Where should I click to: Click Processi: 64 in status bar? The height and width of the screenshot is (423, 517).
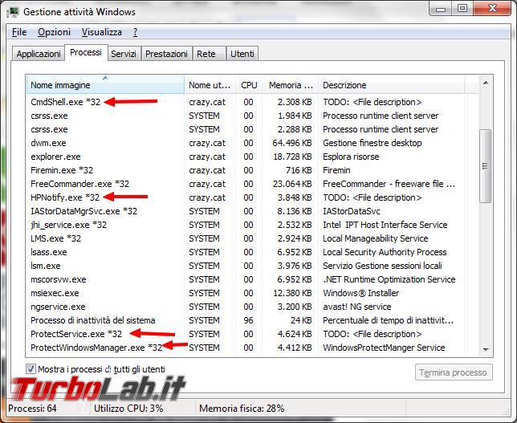pos(32,409)
